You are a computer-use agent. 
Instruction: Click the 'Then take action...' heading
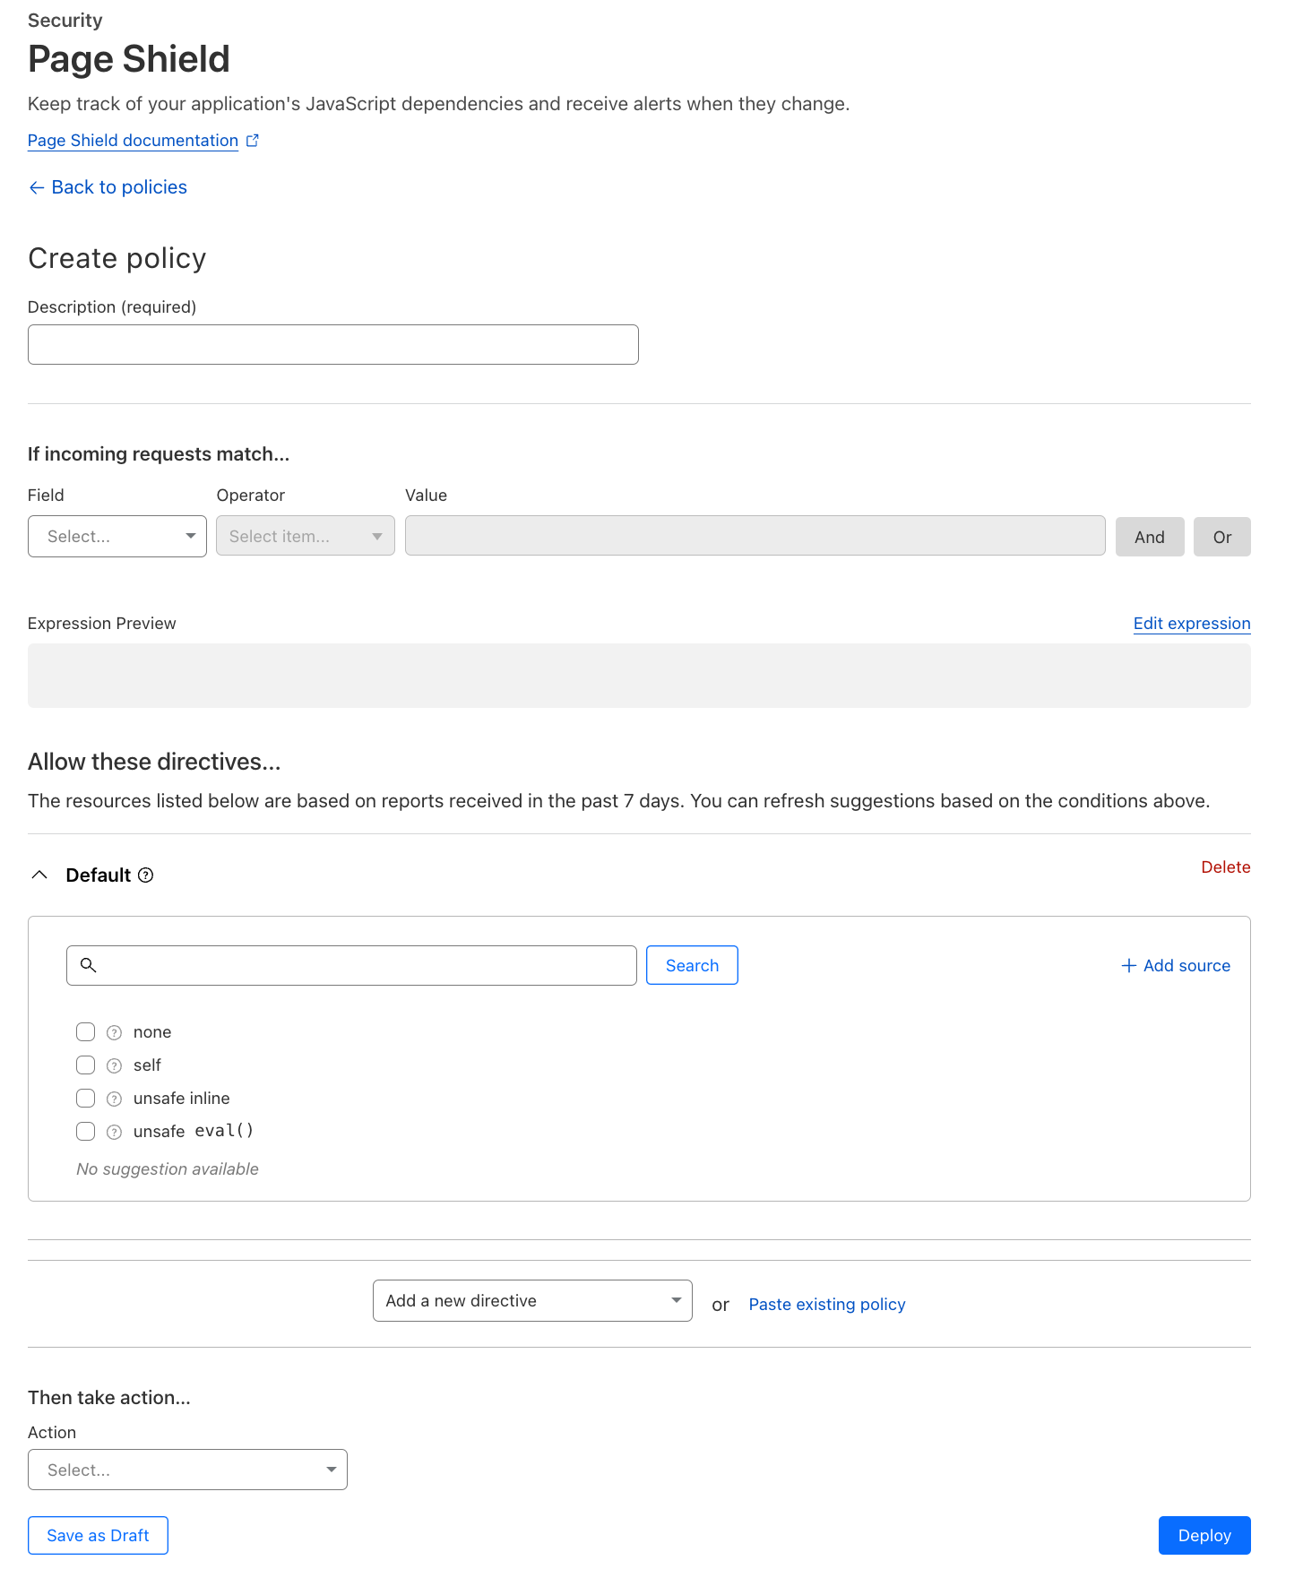[109, 1398]
